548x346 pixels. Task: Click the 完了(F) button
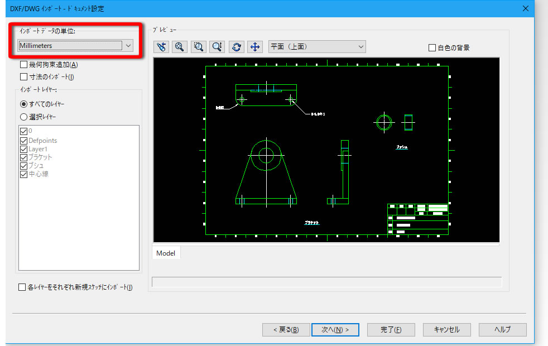(391, 330)
